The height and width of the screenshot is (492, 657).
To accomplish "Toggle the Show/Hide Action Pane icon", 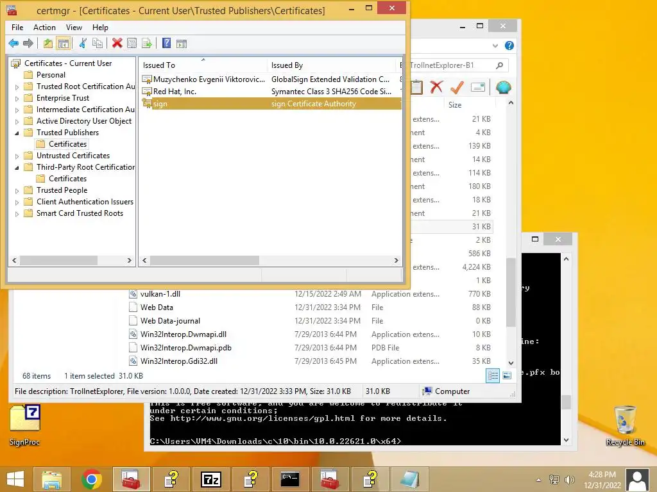I will pos(182,43).
